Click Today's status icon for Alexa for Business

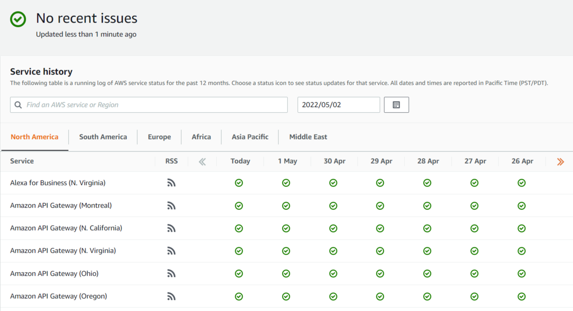pyautogui.click(x=239, y=183)
